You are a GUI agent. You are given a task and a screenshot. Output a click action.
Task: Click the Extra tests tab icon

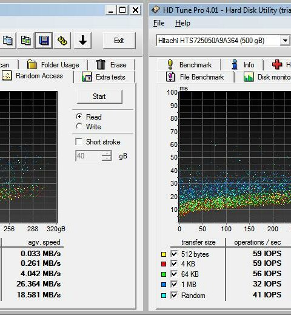87,77
